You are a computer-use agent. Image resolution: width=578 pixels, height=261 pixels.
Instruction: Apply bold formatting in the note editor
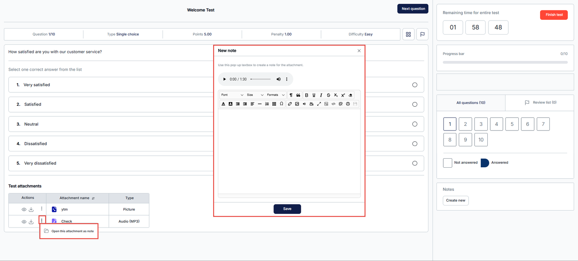pyautogui.click(x=307, y=95)
